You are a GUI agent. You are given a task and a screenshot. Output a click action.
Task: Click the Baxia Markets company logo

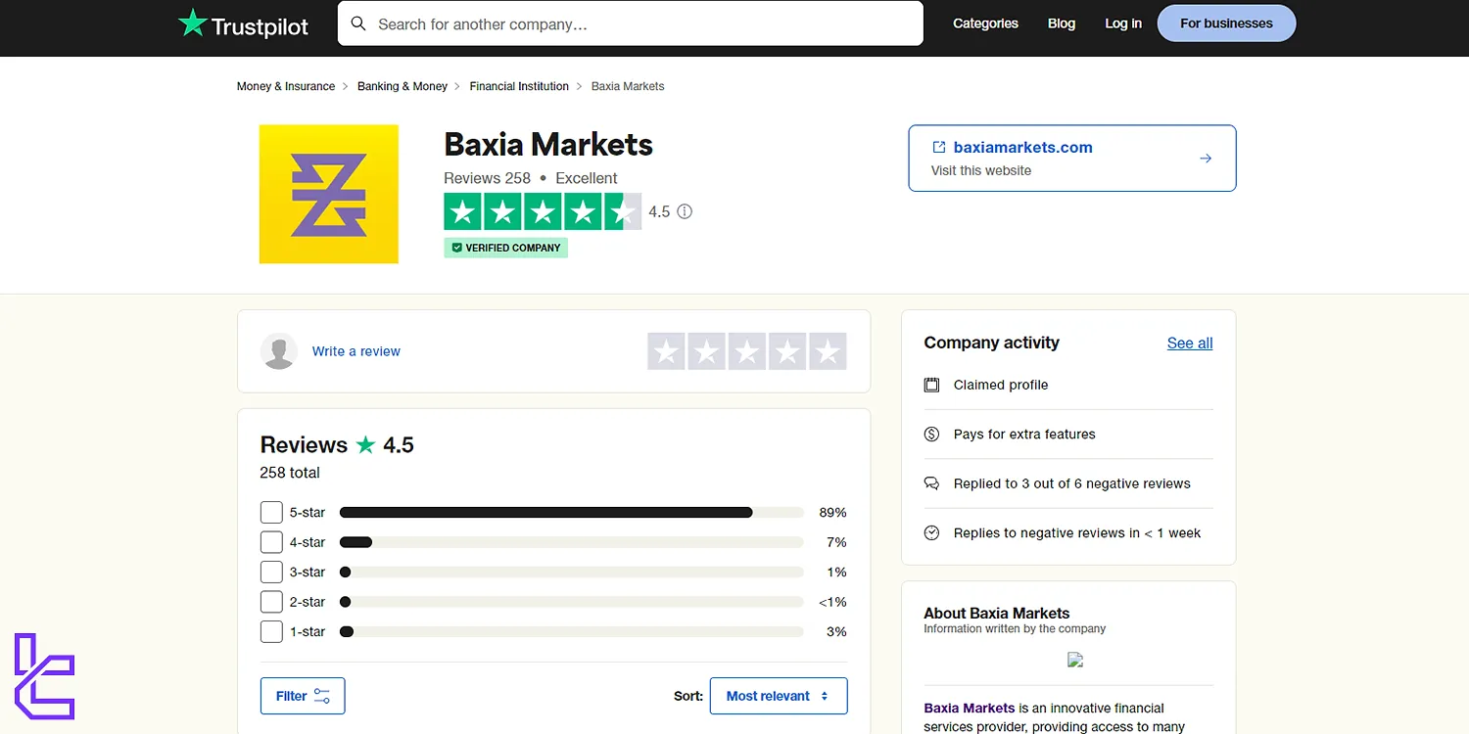(329, 194)
